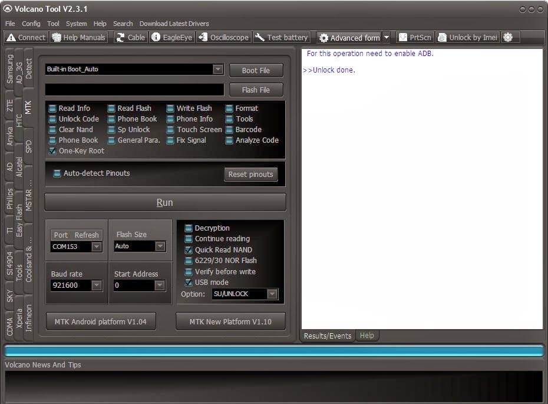The width and height of the screenshot is (548, 404).
Task: Click the Reset pinouts button
Action: (x=250, y=174)
